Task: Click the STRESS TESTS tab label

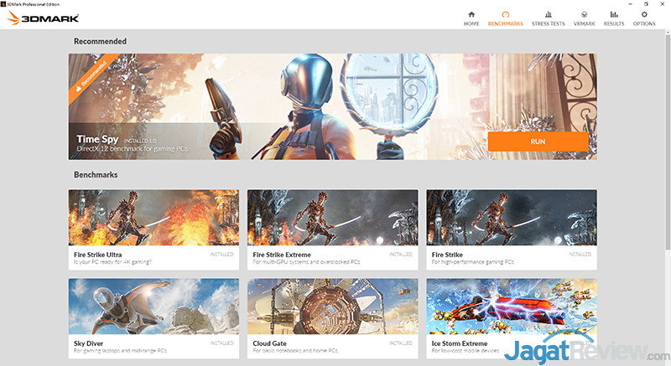Action: 549,24
